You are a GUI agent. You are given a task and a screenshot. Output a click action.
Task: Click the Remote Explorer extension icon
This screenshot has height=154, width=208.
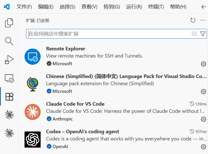click(32, 57)
